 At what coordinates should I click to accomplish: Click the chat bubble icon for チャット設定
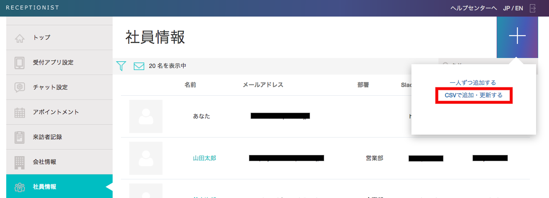coord(20,87)
